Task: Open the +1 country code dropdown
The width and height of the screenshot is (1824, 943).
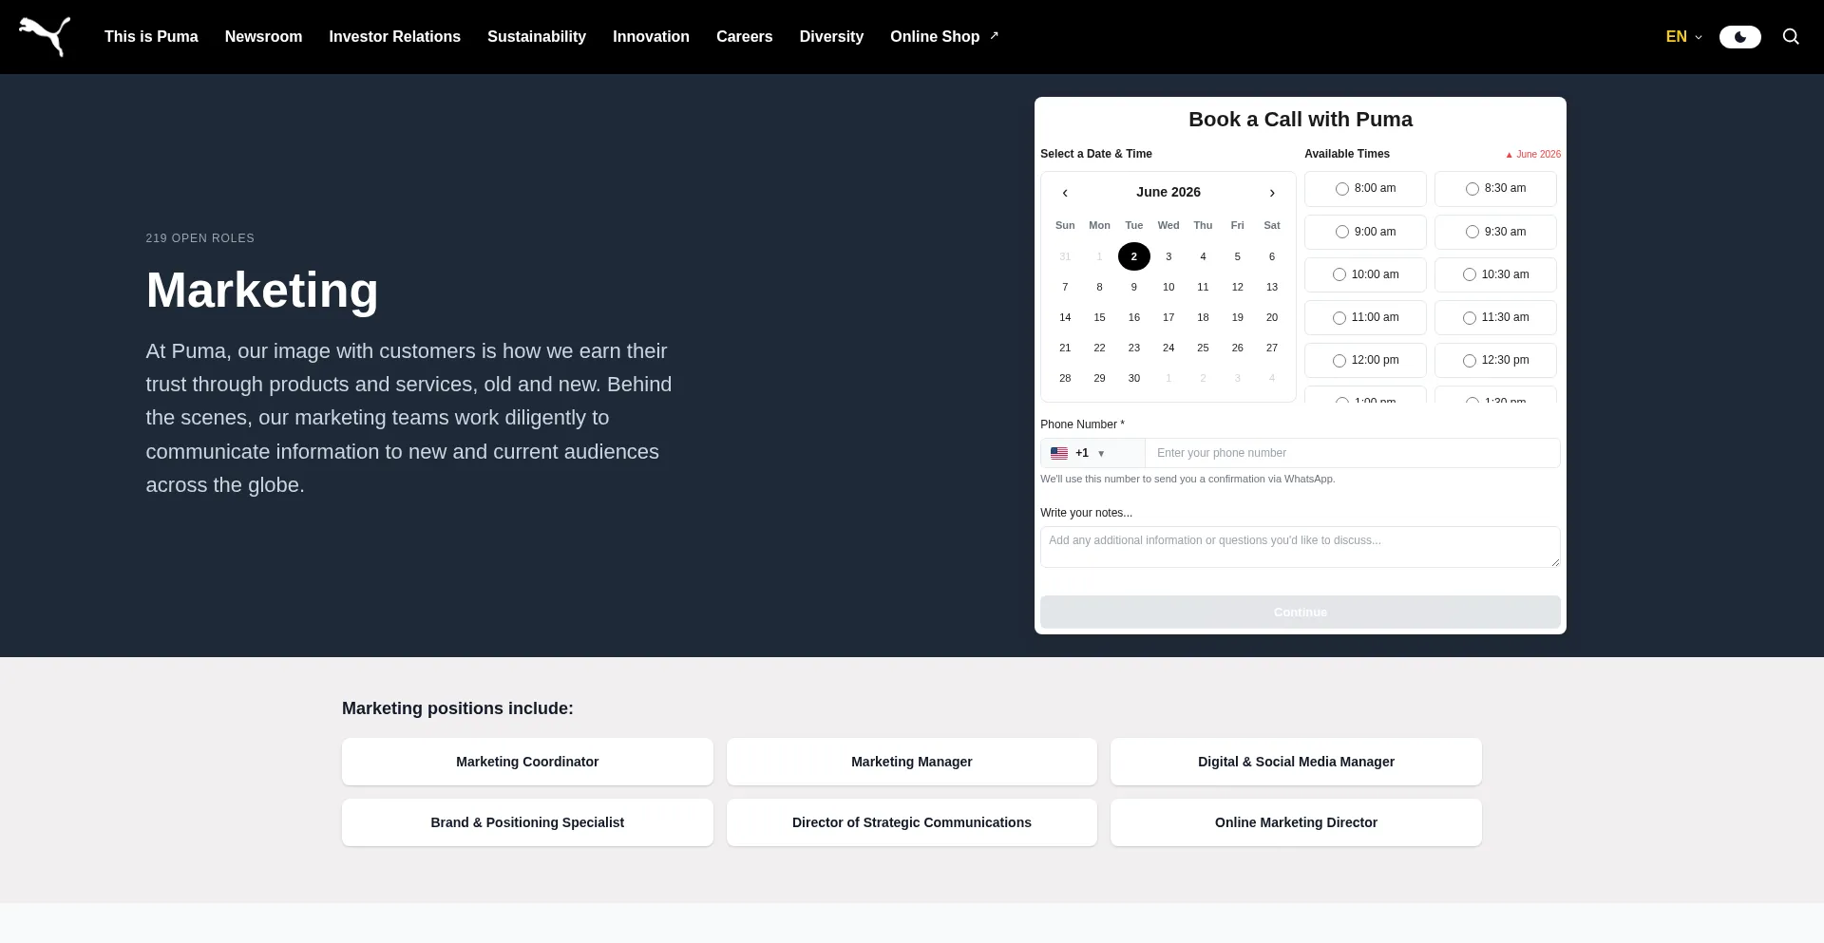Action: (1092, 453)
